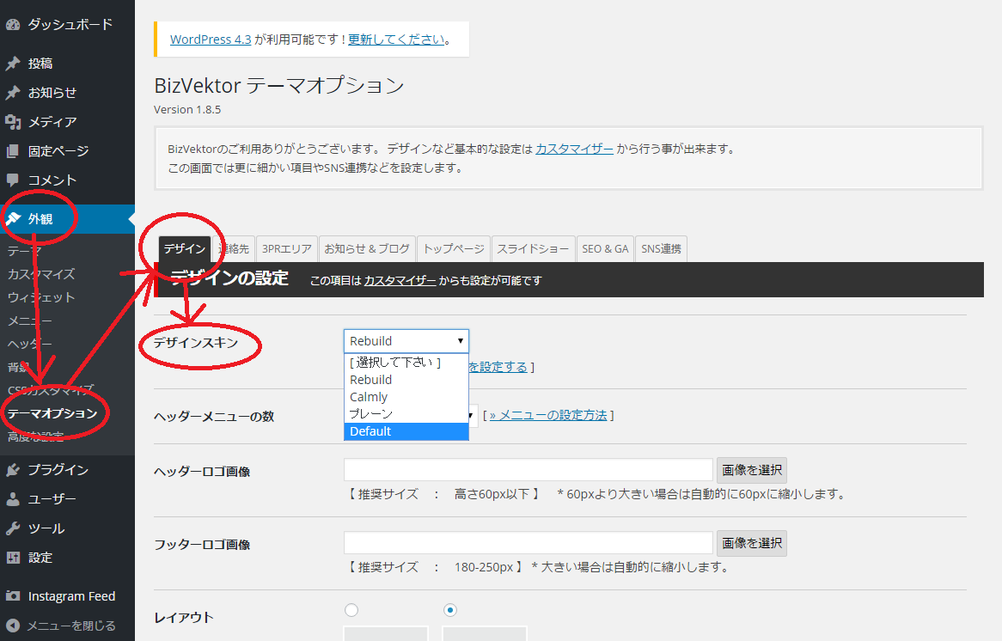Click the WordPress 4.3 link
1002x641 pixels.
coord(211,40)
